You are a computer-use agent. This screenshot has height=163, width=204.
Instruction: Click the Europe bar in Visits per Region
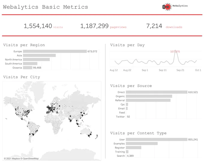pyautogui.click(x=55, y=51)
